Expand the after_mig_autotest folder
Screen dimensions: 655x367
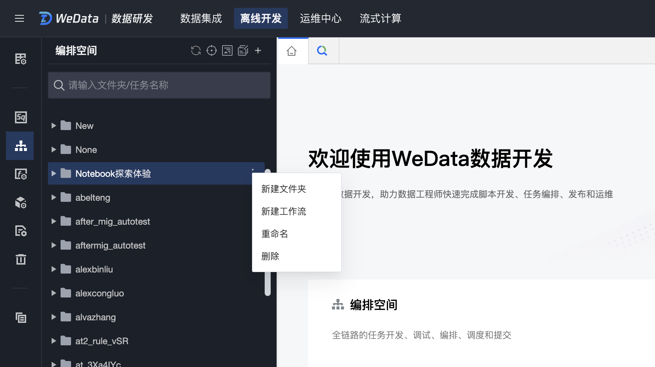point(53,221)
